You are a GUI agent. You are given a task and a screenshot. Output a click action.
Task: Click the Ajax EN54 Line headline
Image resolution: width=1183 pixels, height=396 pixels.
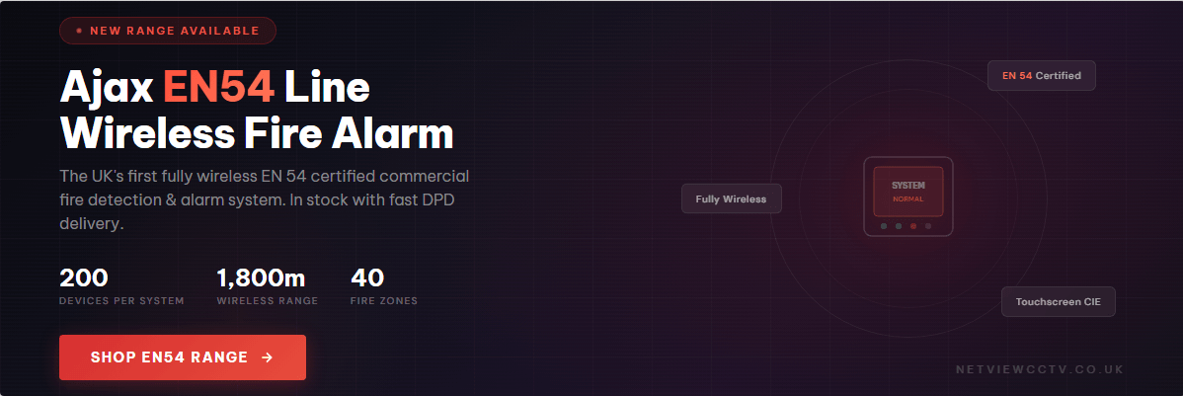pyautogui.click(x=214, y=88)
